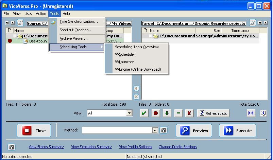Click the source path label
Viewport: 273px width, 160px height.
(37, 23)
